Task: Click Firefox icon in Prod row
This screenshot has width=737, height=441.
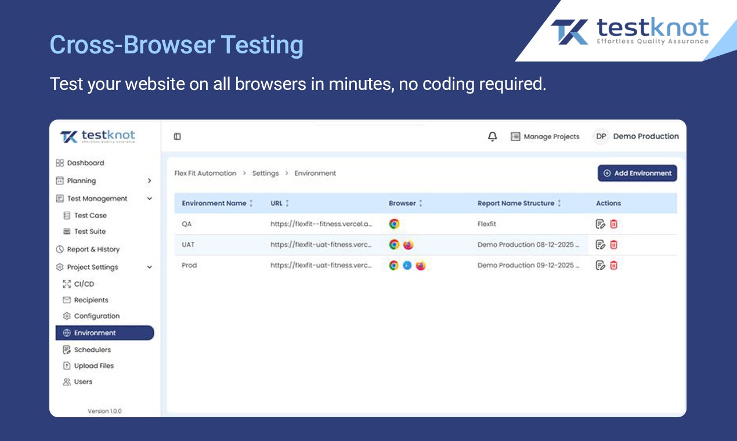Action: tap(421, 265)
